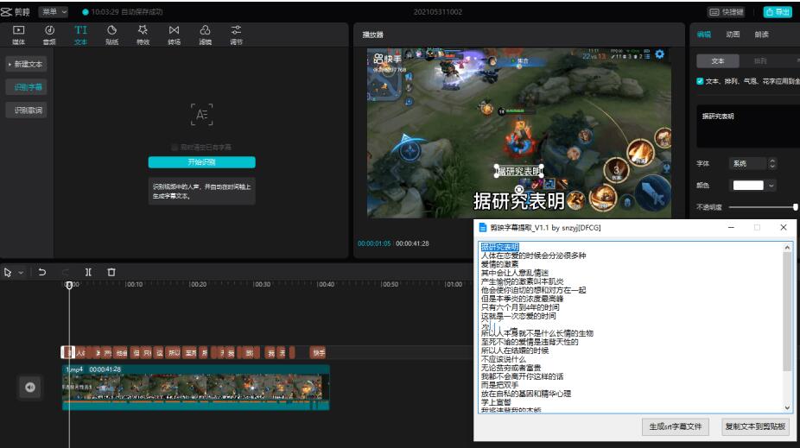Click the 00:00:41:28 total duration text

click(412, 243)
